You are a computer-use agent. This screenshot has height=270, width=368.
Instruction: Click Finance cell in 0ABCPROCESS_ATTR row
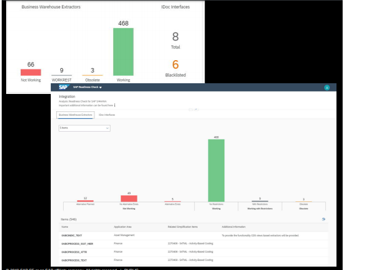pos(118,252)
